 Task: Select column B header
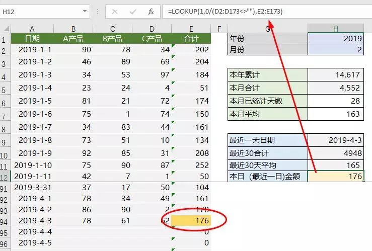point(73,29)
